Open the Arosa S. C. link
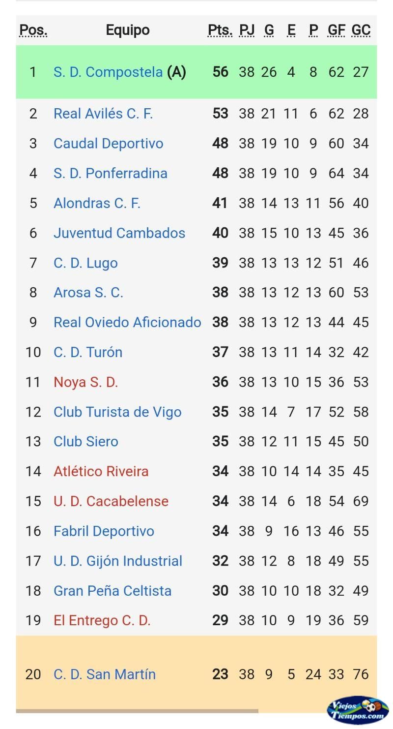 pyautogui.click(x=88, y=293)
